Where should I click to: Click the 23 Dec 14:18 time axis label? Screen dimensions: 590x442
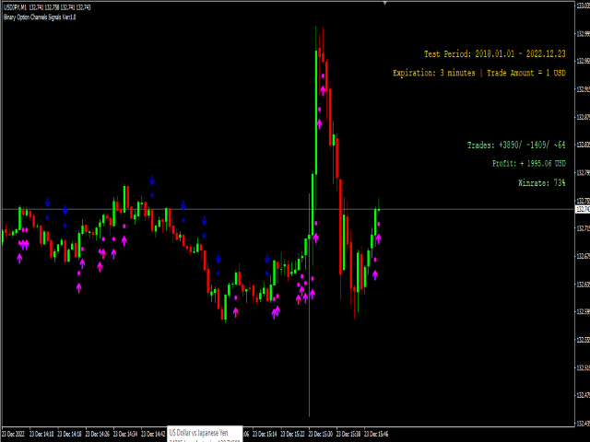click(70, 434)
